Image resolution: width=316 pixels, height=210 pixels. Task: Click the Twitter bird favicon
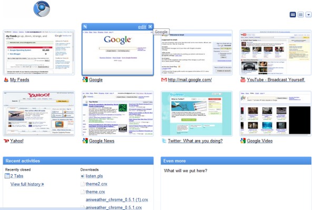[x=164, y=141]
